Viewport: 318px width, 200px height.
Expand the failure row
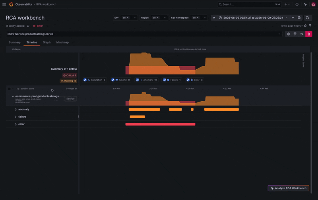(x=16, y=117)
